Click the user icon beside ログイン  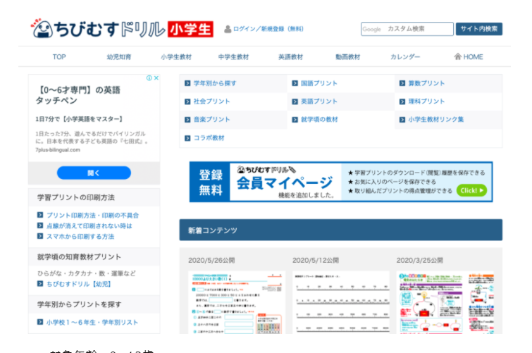pyautogui.click(x=228, y=29)
